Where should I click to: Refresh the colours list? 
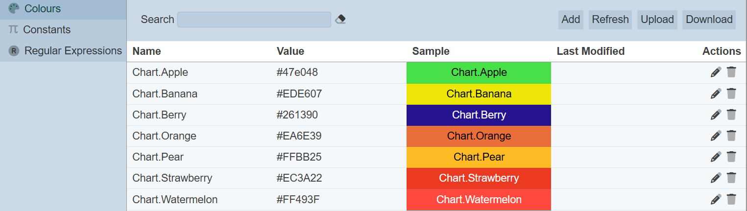click(610, 20)
